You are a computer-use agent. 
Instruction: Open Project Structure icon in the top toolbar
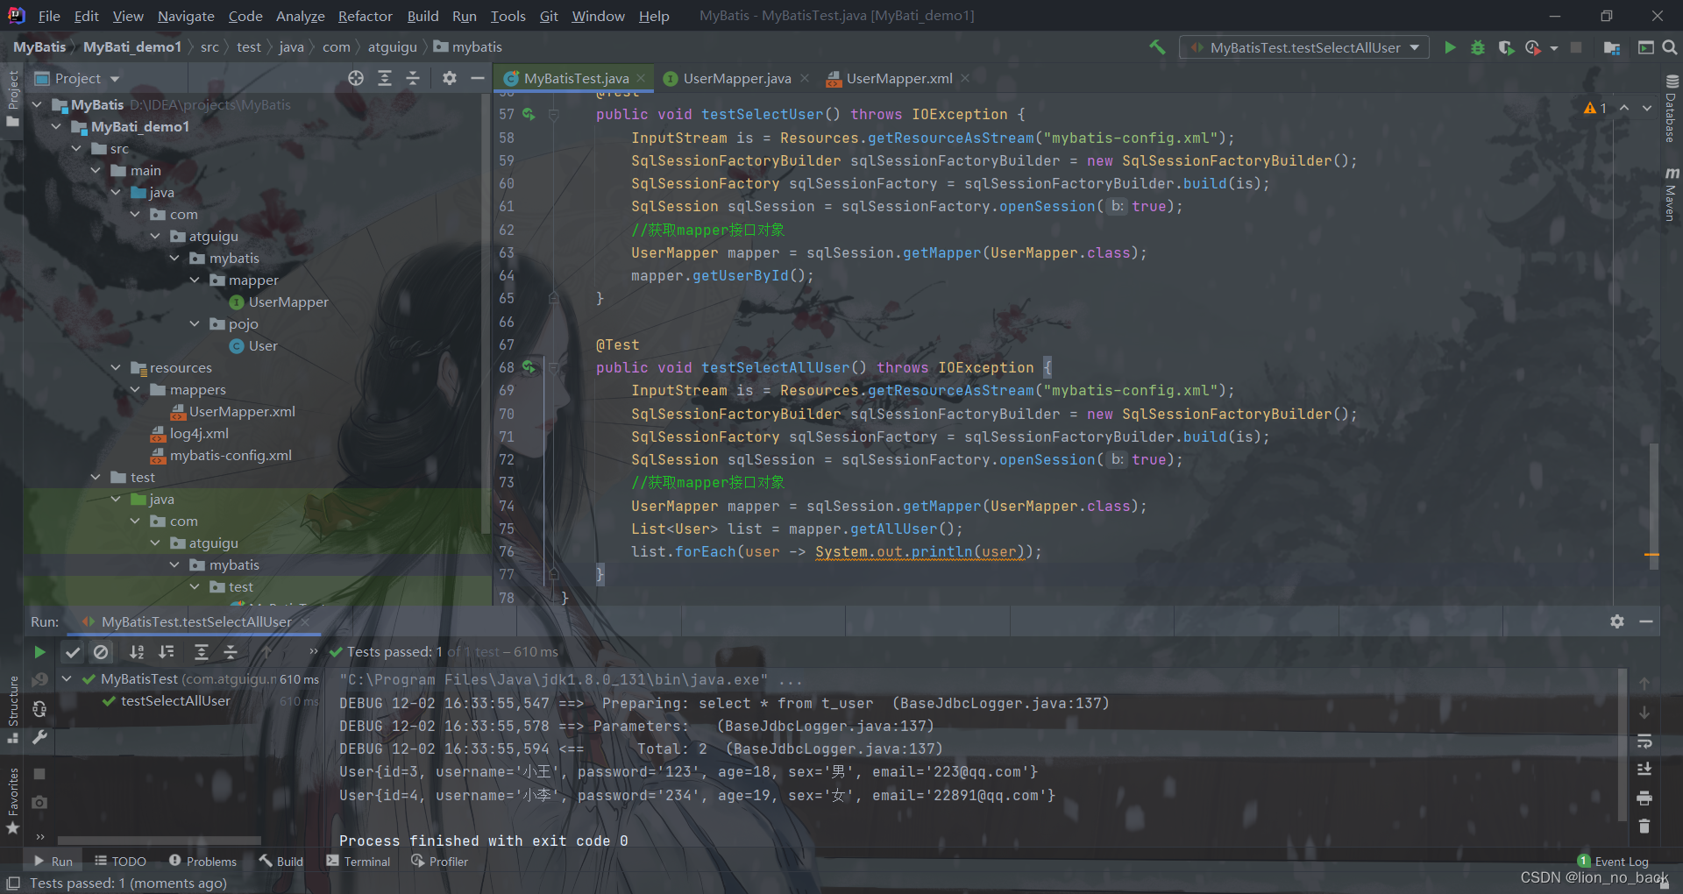1611,47
